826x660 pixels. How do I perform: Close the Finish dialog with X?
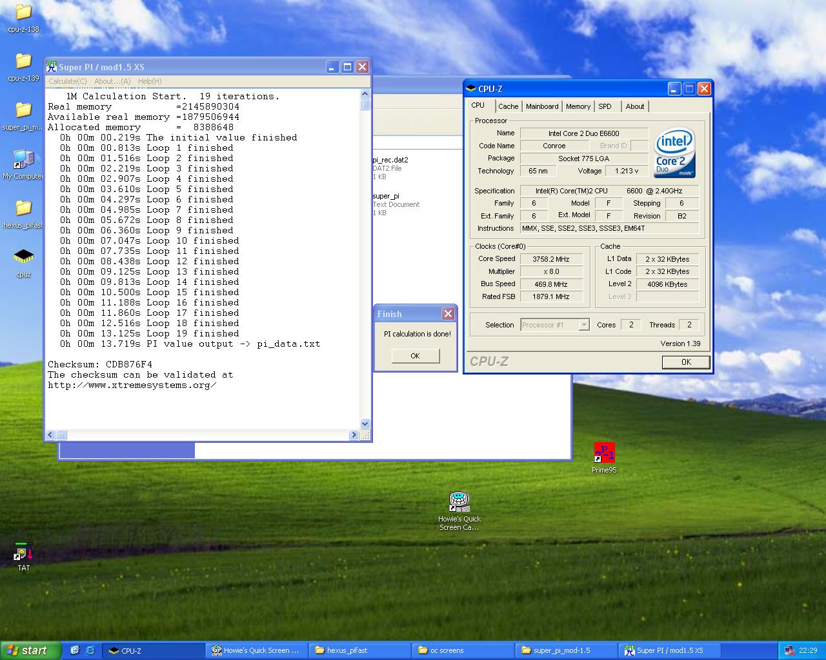point(448,313)
